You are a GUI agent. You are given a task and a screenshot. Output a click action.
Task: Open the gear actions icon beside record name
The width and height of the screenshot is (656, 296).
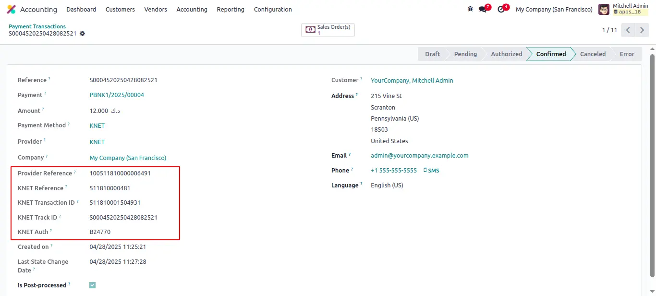coord(82,34)
